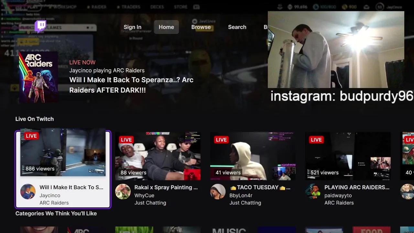Viewport: 414px width, 233px height.
Task: Select the Home tab
Action: [x=166, y=27]
